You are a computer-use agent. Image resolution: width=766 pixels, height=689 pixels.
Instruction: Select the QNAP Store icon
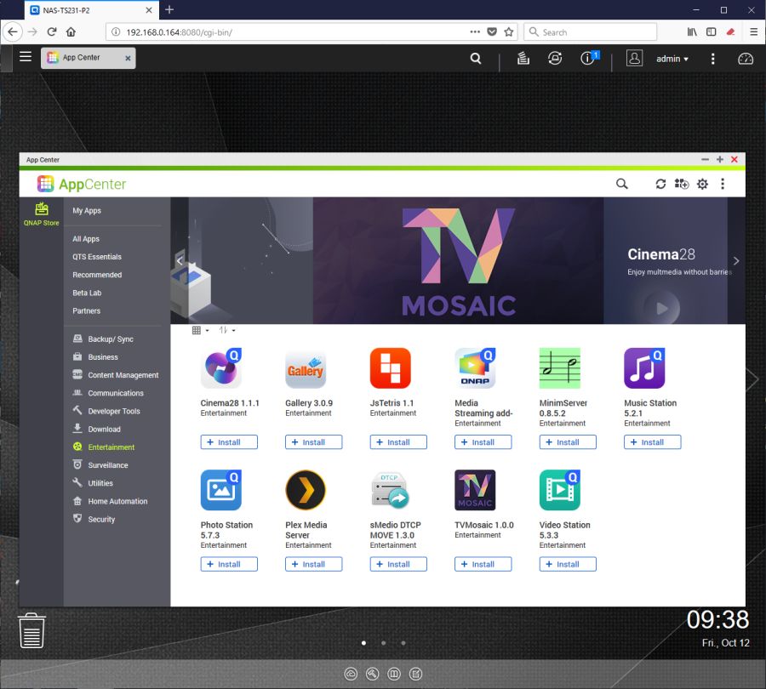pos(42,214)
